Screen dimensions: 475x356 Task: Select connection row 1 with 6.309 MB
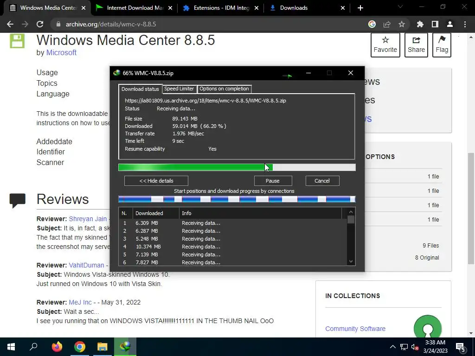click(x=233, y=223)
